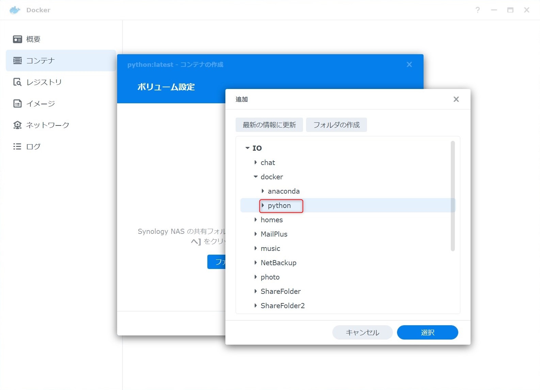Click the Container (コンテナ) list icon

point(17,61)
